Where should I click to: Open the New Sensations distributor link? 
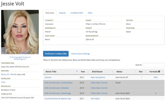98,77
